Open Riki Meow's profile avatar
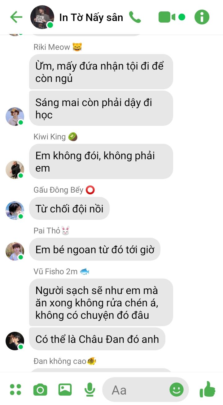This screenshot has width=223, height=405. 15,117
